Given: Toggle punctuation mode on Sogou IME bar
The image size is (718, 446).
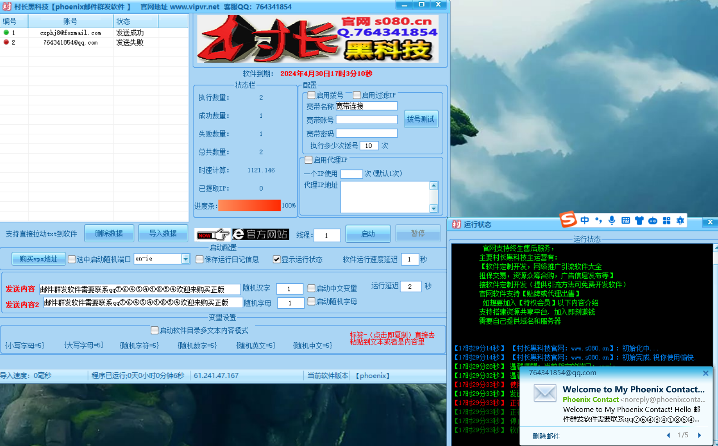Looking at the screenshot, I should pos(599,220).
